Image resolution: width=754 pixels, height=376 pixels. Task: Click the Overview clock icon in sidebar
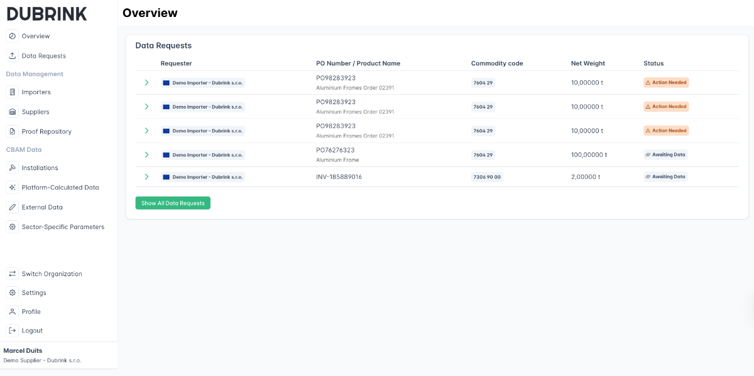click(12, 36)
